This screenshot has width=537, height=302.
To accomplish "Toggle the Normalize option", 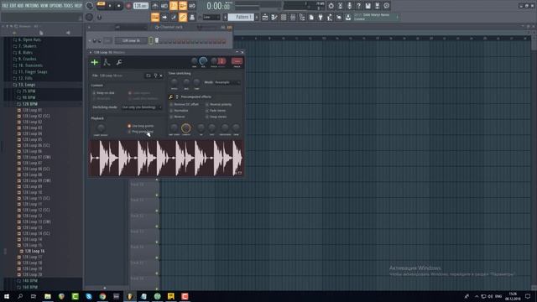I will (x=179, y=111).
